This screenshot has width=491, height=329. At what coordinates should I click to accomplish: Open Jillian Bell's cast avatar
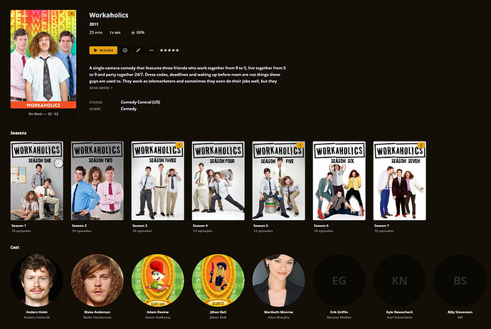tap(218, 281)
